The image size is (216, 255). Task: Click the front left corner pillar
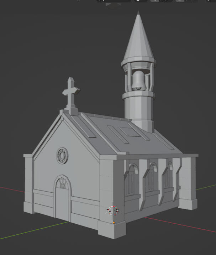point(29,184)
